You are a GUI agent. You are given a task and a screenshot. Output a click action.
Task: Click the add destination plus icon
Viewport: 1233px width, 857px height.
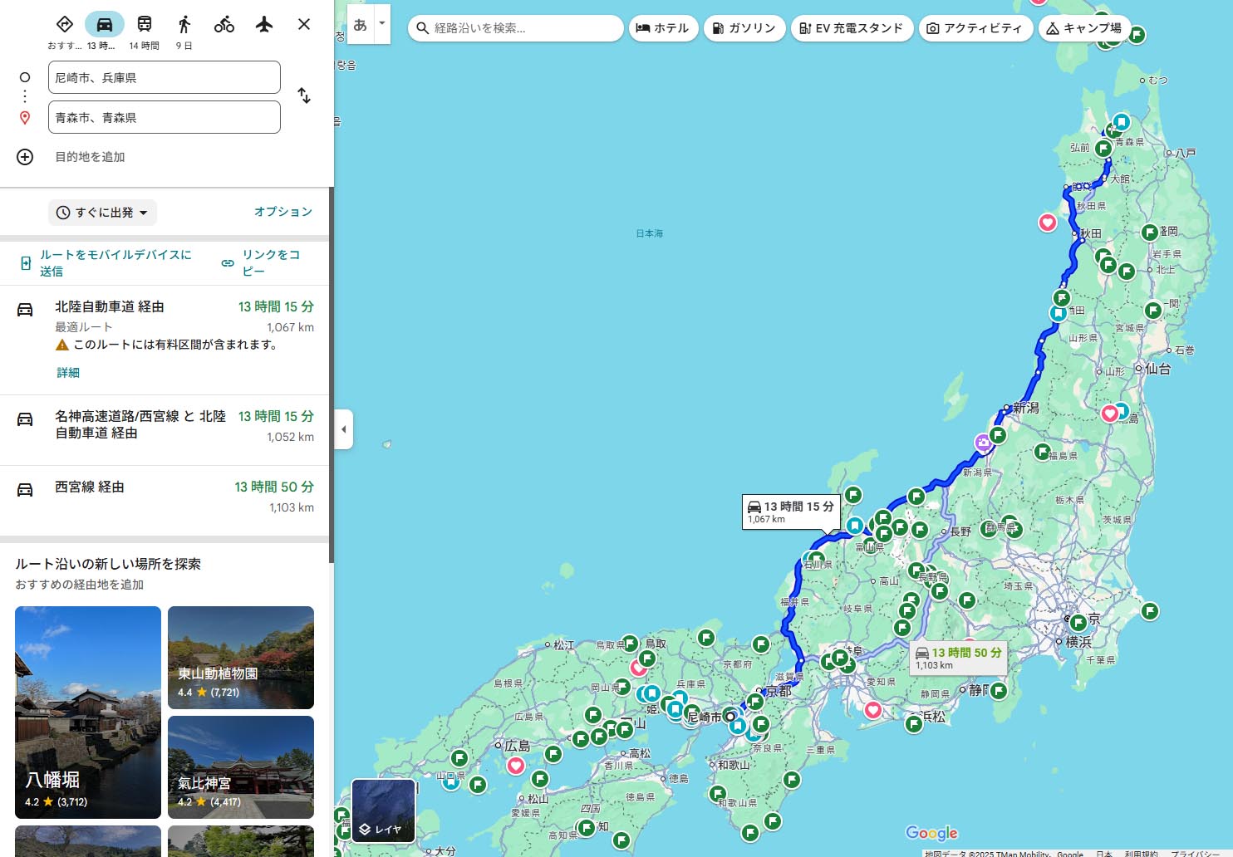coord(25,157)
